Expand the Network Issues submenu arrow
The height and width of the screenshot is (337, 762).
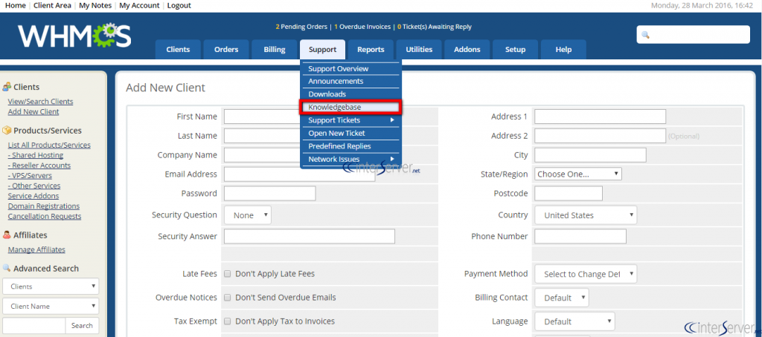391,159
